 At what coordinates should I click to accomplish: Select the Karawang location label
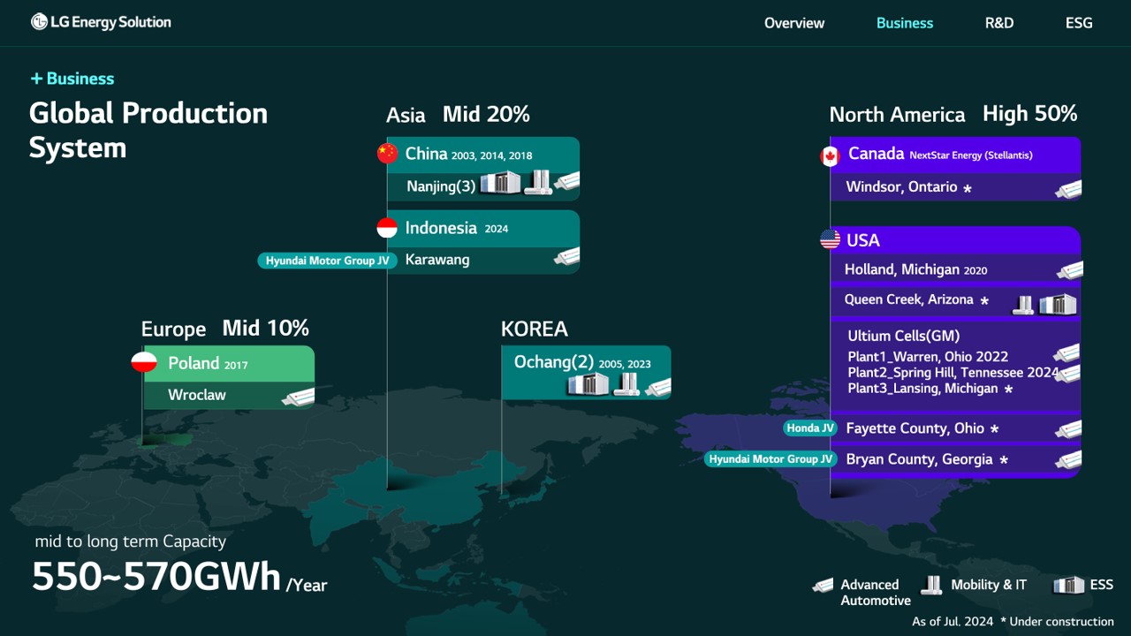(x=437, y=260)
